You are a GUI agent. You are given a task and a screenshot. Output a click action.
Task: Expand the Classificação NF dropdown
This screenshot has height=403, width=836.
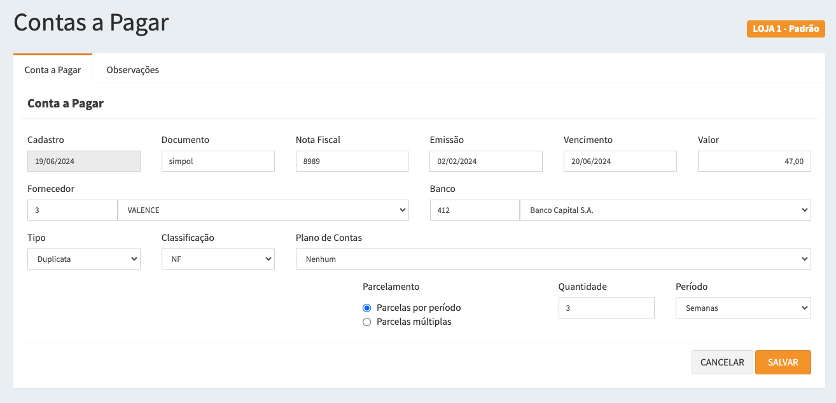218,259
